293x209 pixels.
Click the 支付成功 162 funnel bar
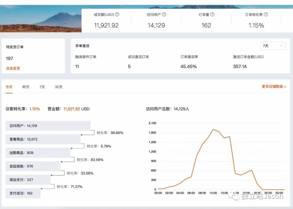pos(23,193)
